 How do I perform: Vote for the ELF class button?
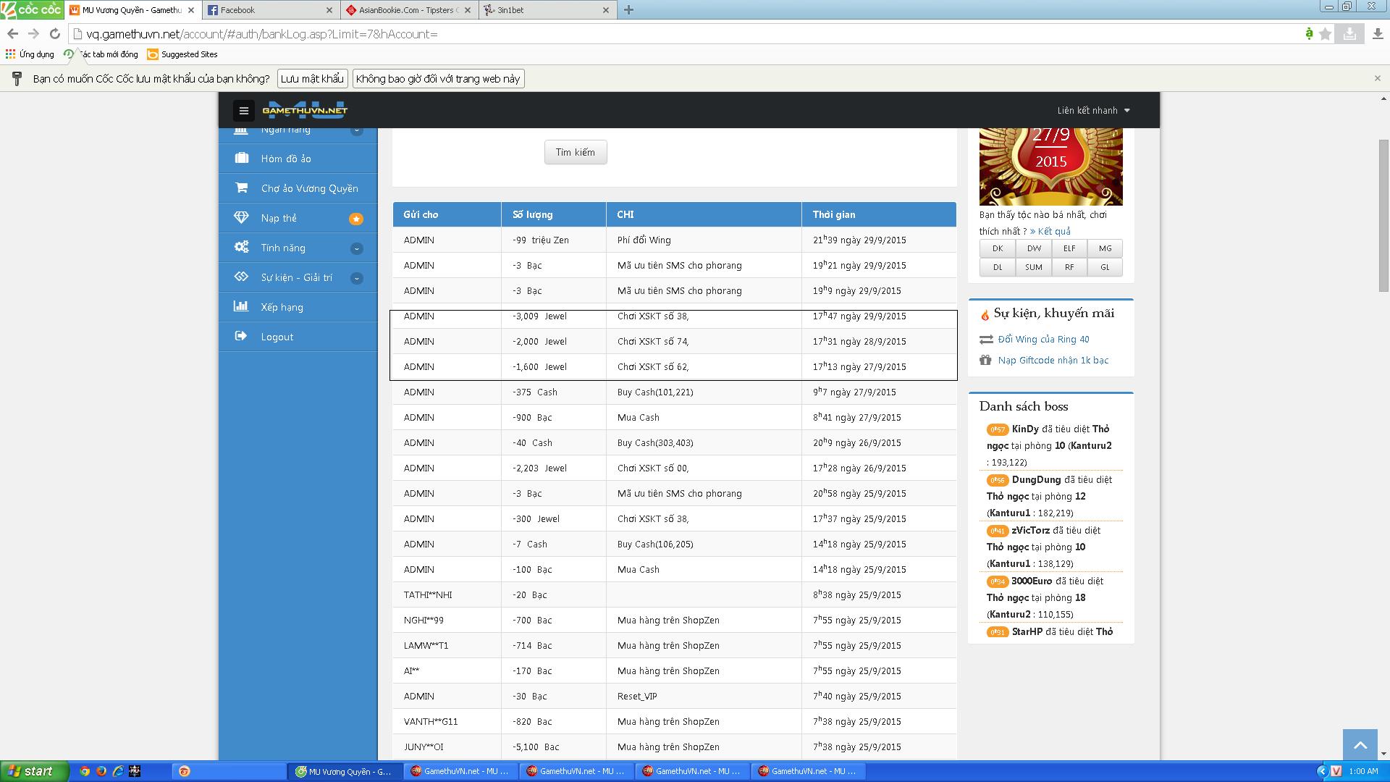[1069, 248]
